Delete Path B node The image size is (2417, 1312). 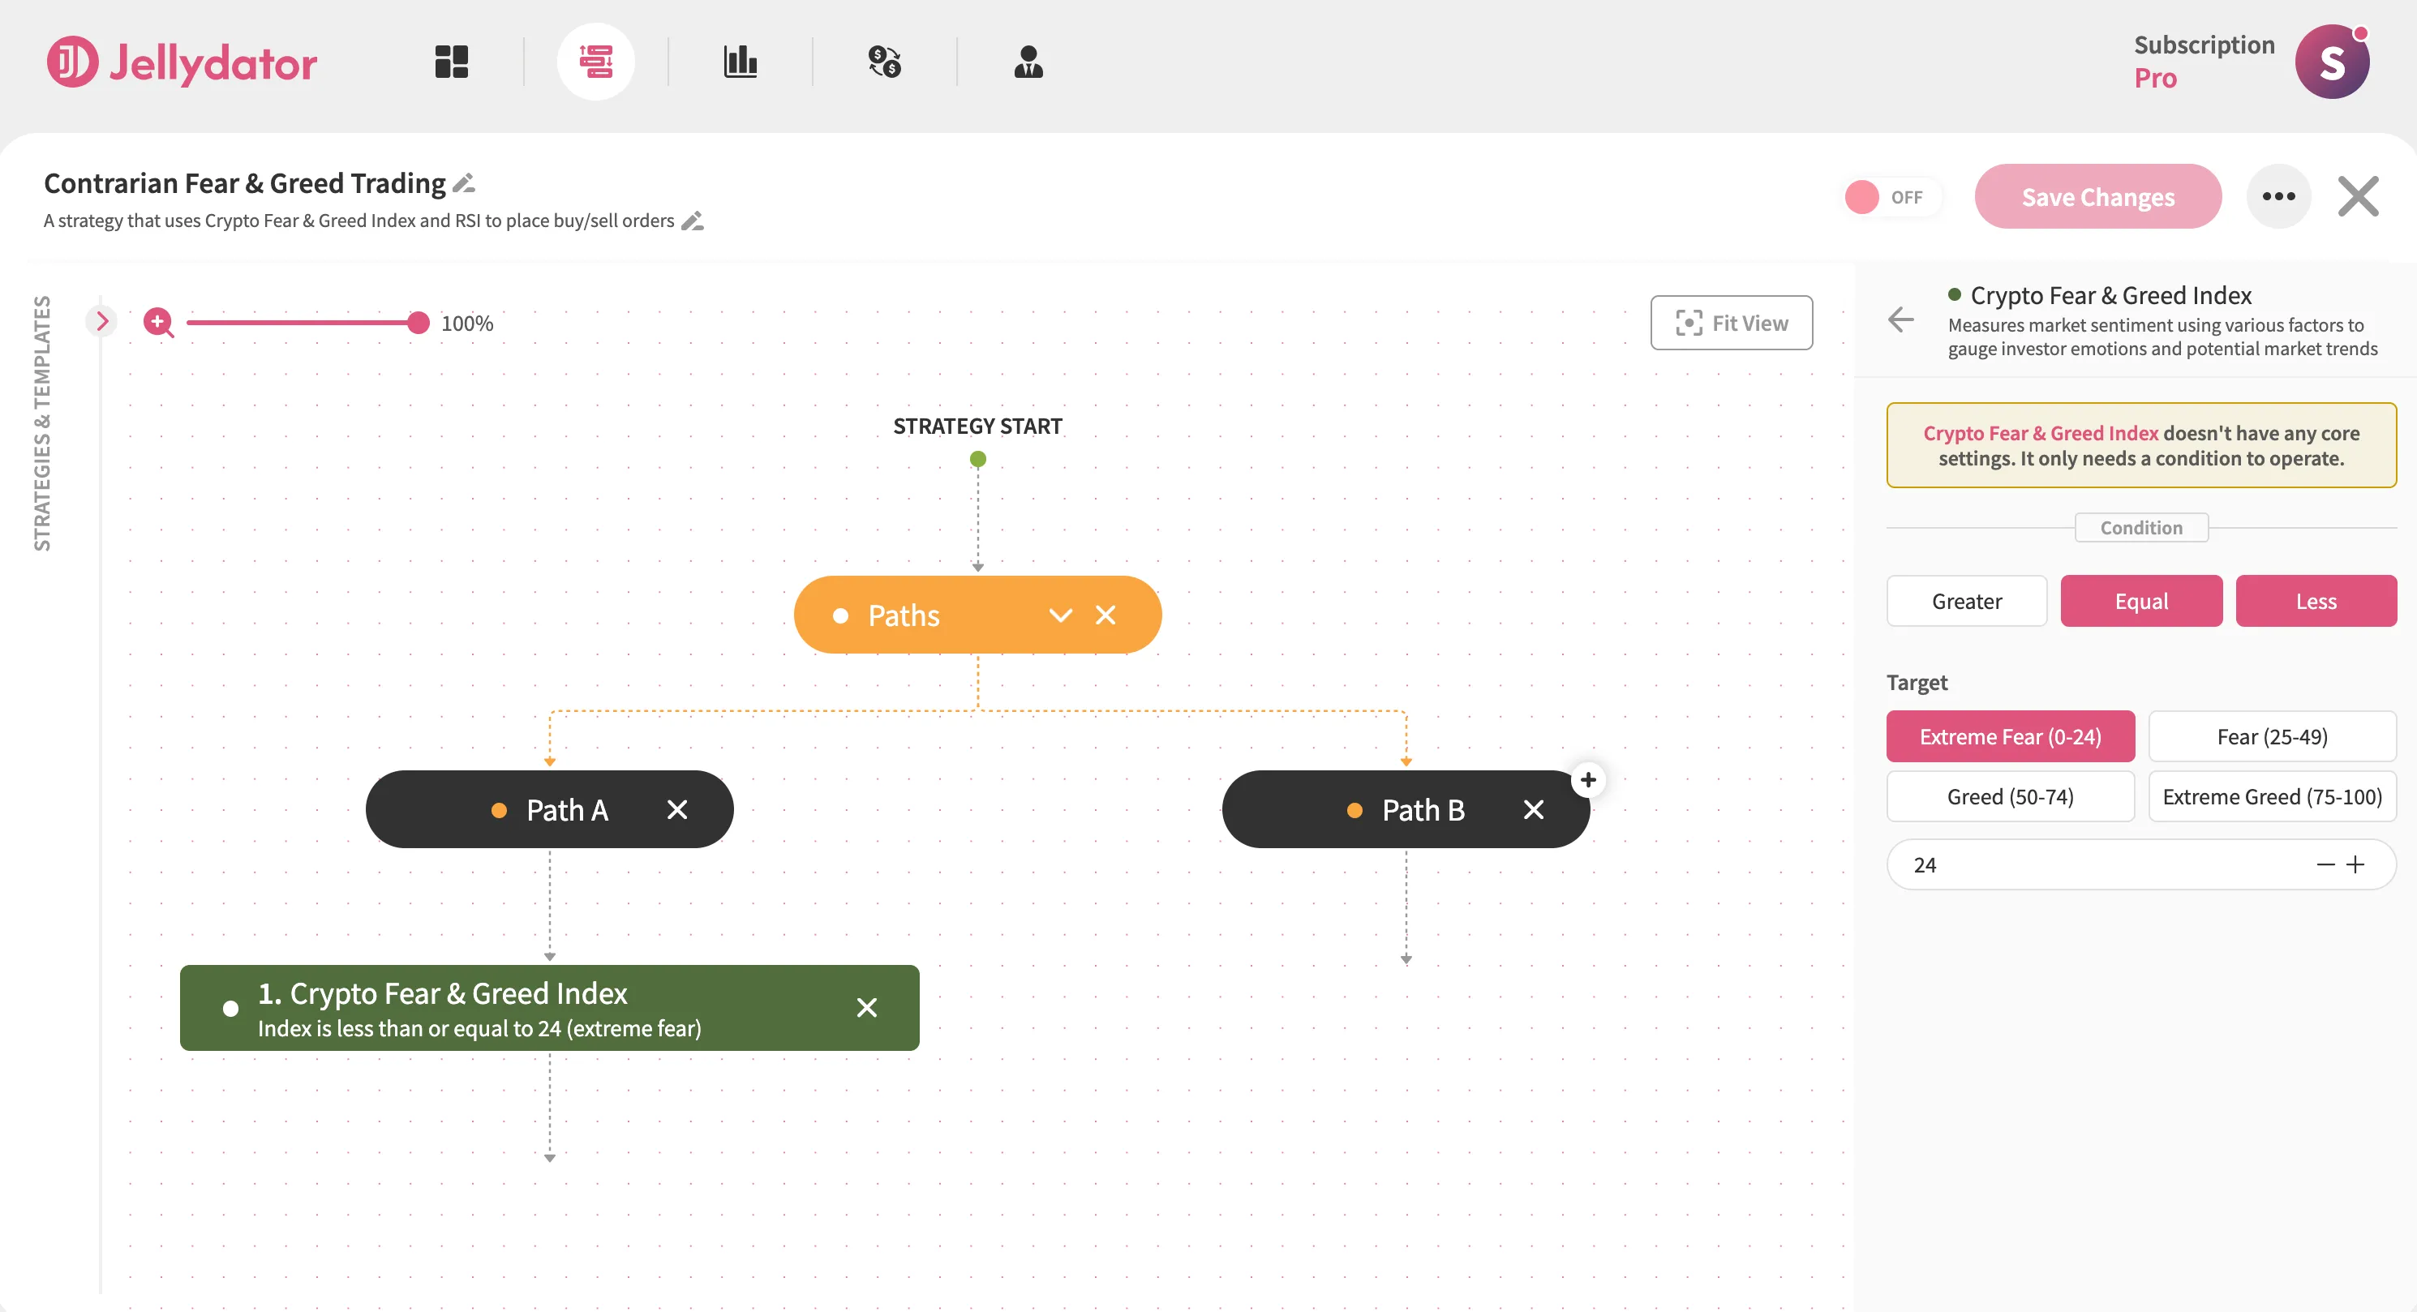point(1533,809)
